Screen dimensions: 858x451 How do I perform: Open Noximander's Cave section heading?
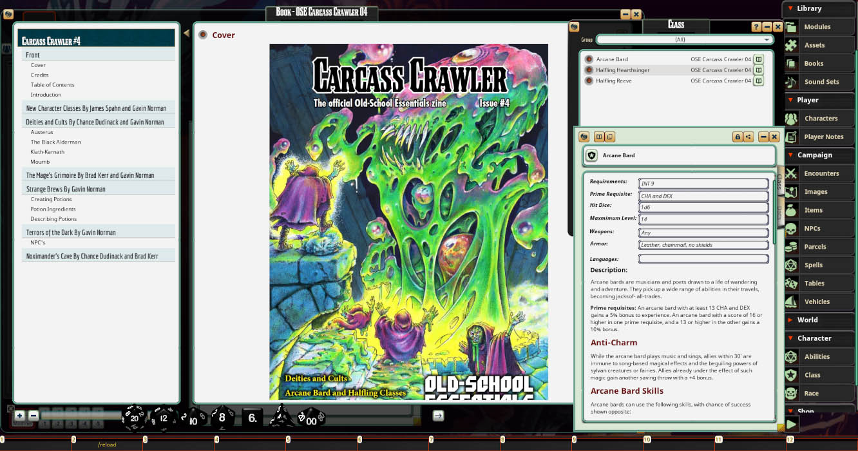click(99, 256)
